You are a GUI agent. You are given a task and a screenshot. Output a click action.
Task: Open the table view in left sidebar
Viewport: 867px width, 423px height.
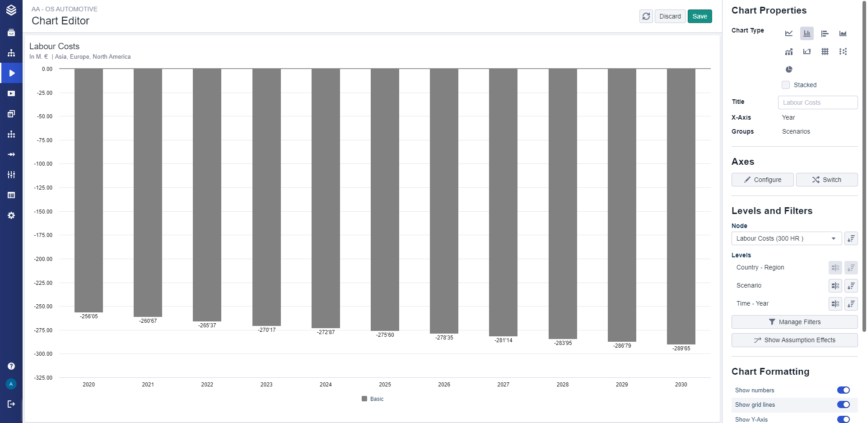click(x=11, y=195)
